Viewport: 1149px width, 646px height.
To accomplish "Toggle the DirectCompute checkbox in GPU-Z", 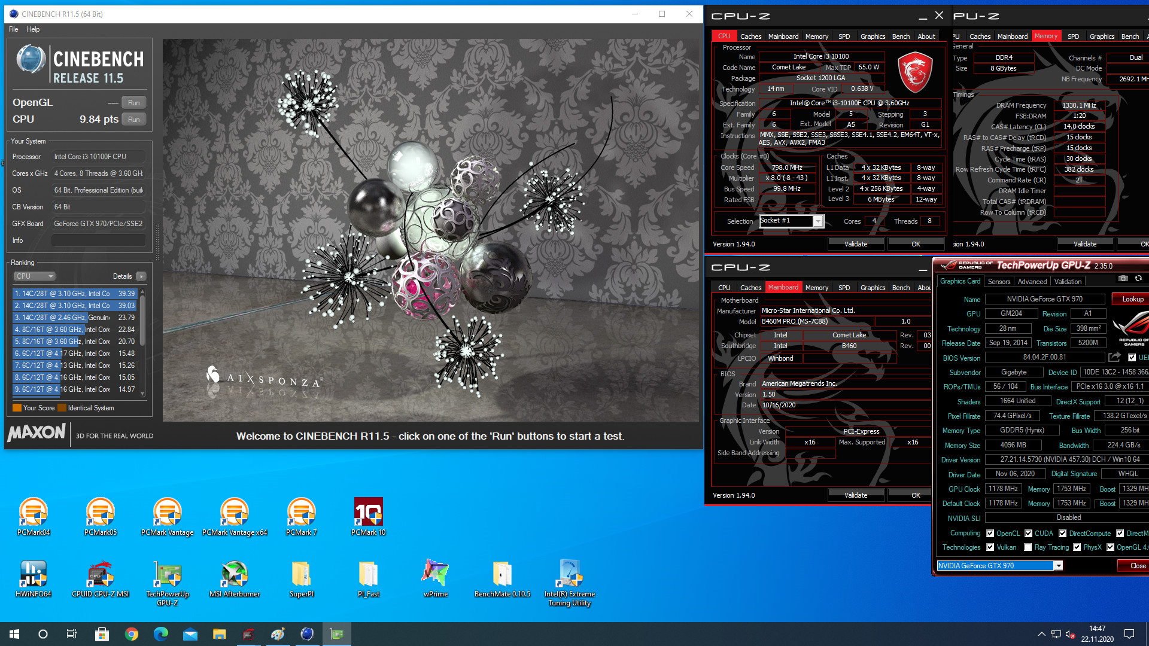I will 1063,534.
